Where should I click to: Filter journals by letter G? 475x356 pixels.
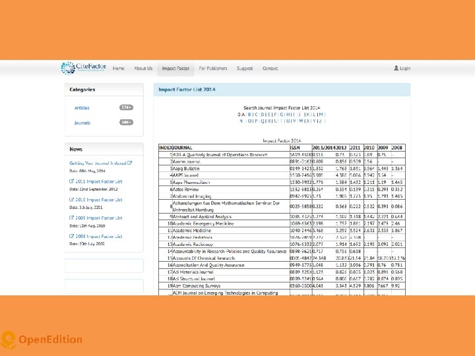pyautogui.click(x=282, y=115)
